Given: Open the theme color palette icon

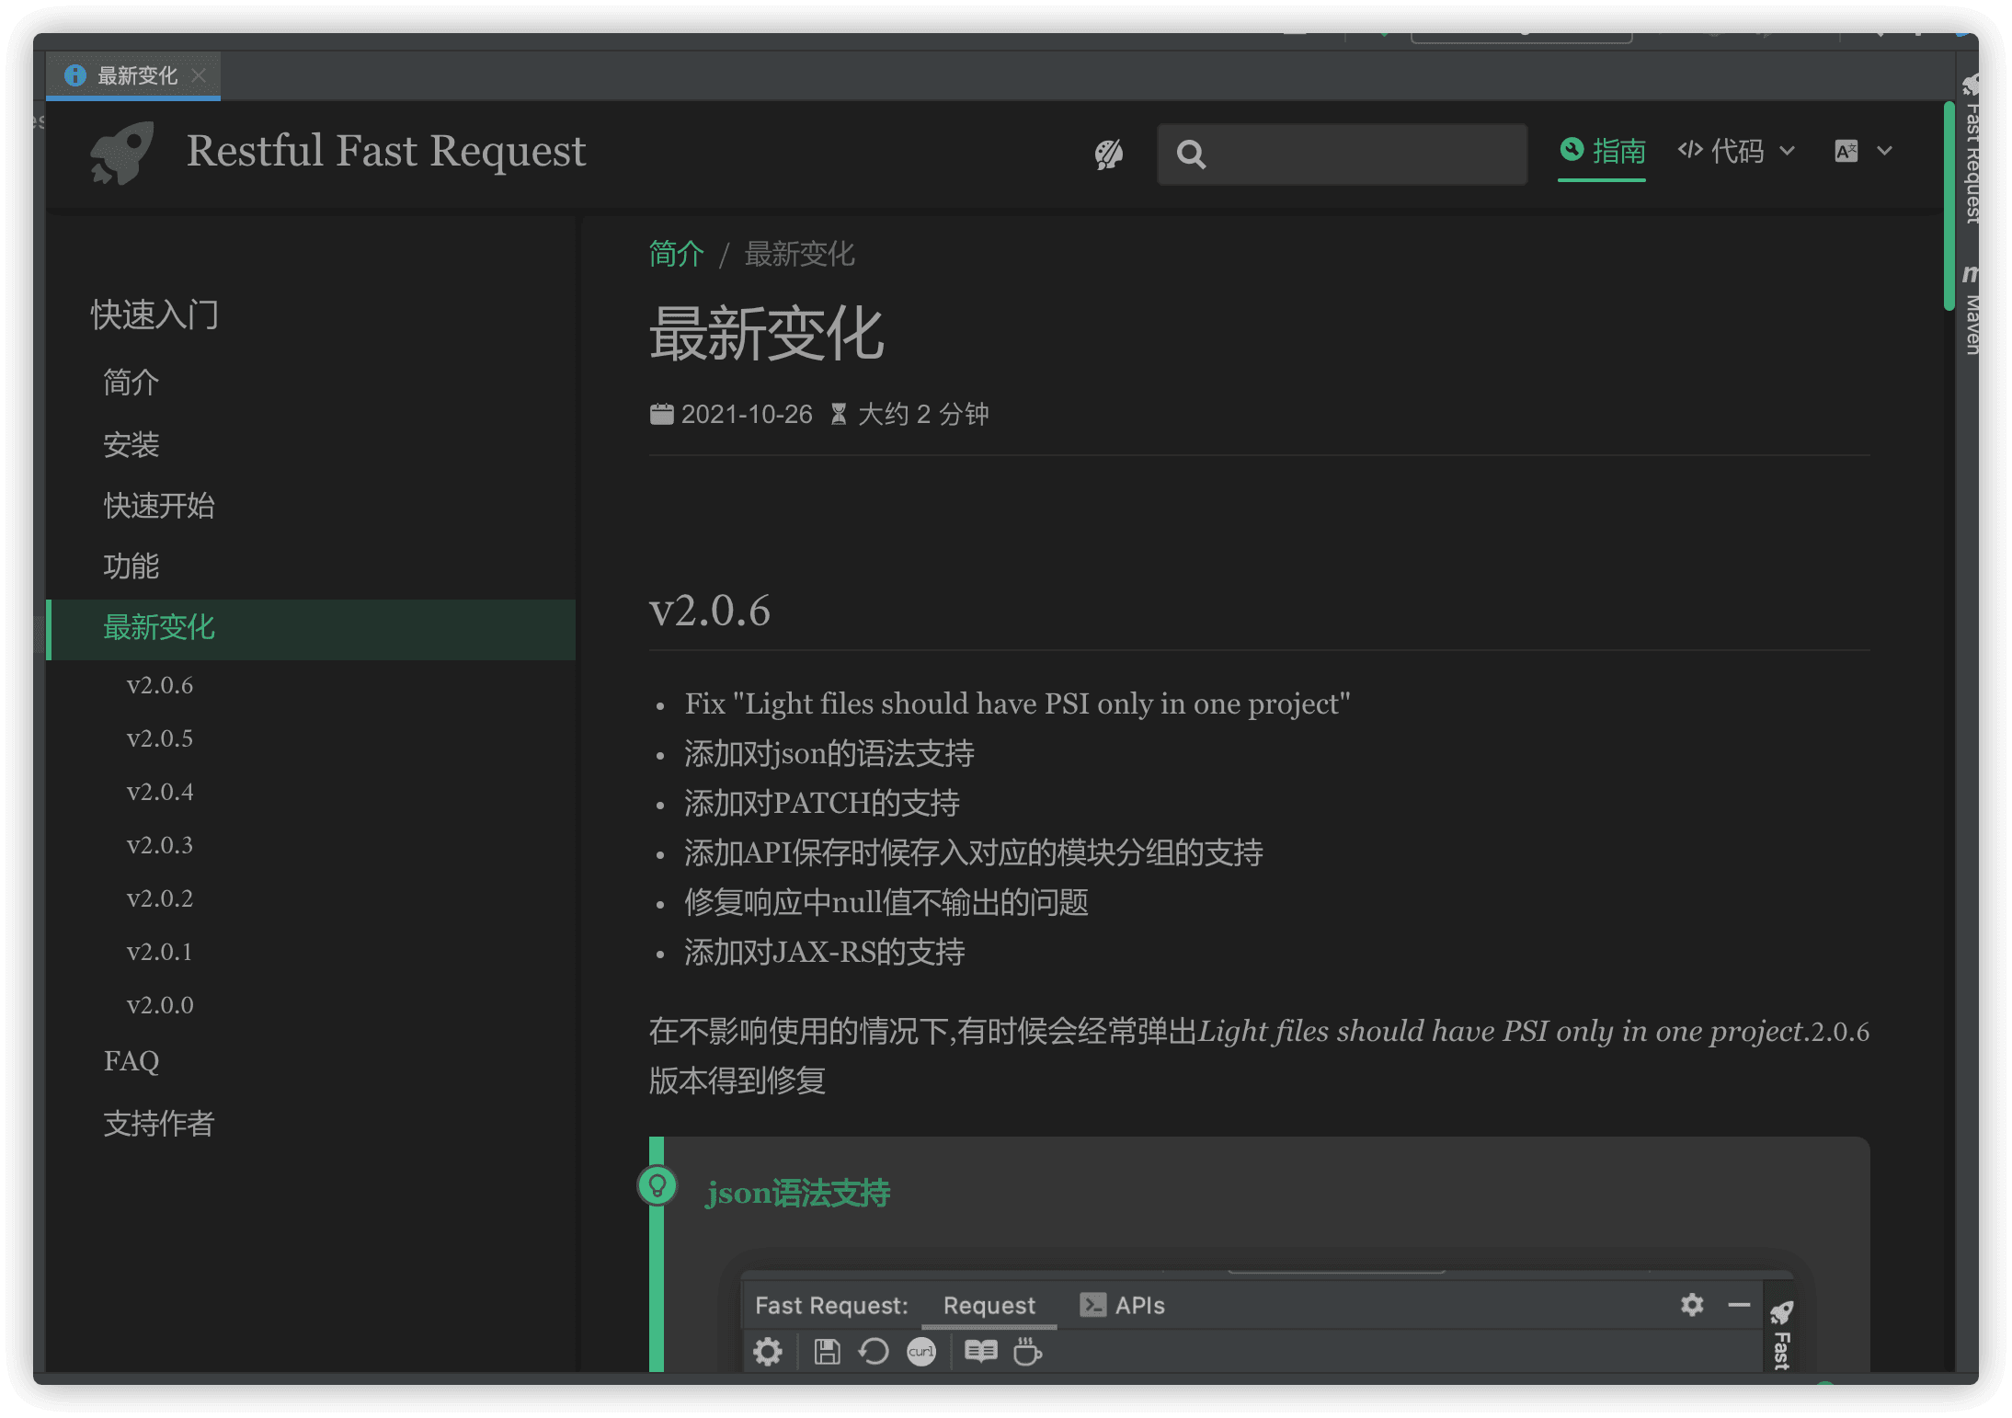Looking at the screenshot, I should coord(1108,154).
